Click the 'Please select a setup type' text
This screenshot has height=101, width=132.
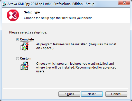pyautogui.click(x=28, y=32)
